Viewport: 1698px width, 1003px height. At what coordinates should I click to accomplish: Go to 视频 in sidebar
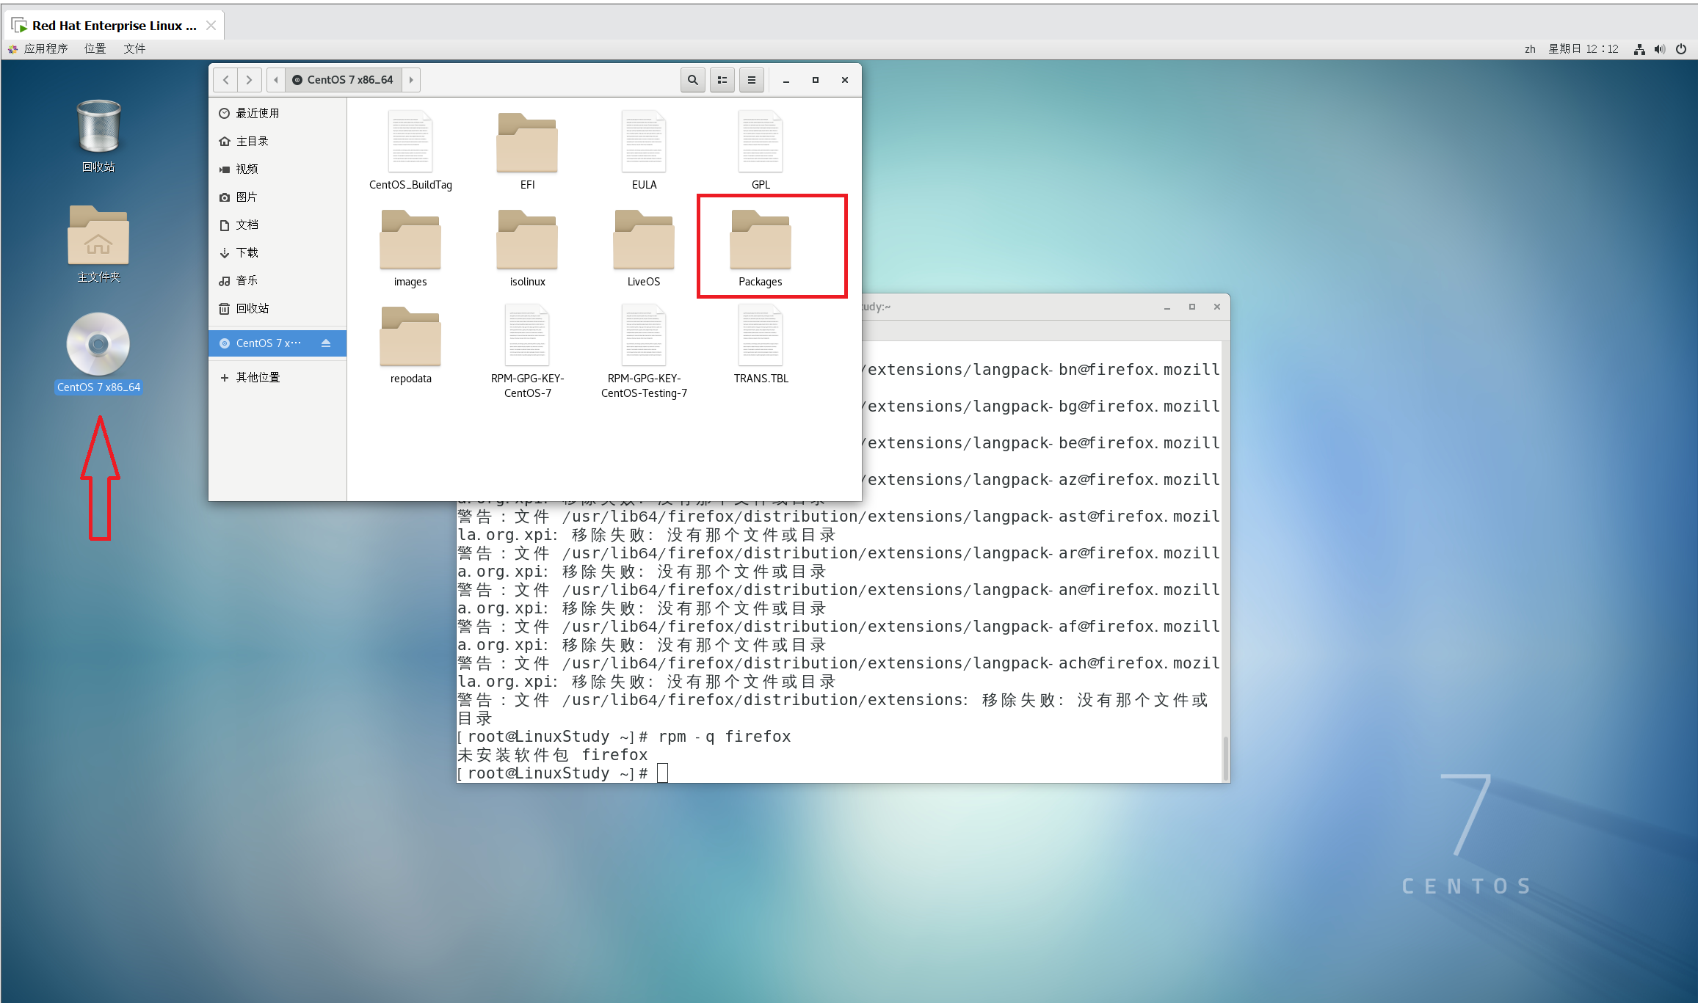(277, 169)
